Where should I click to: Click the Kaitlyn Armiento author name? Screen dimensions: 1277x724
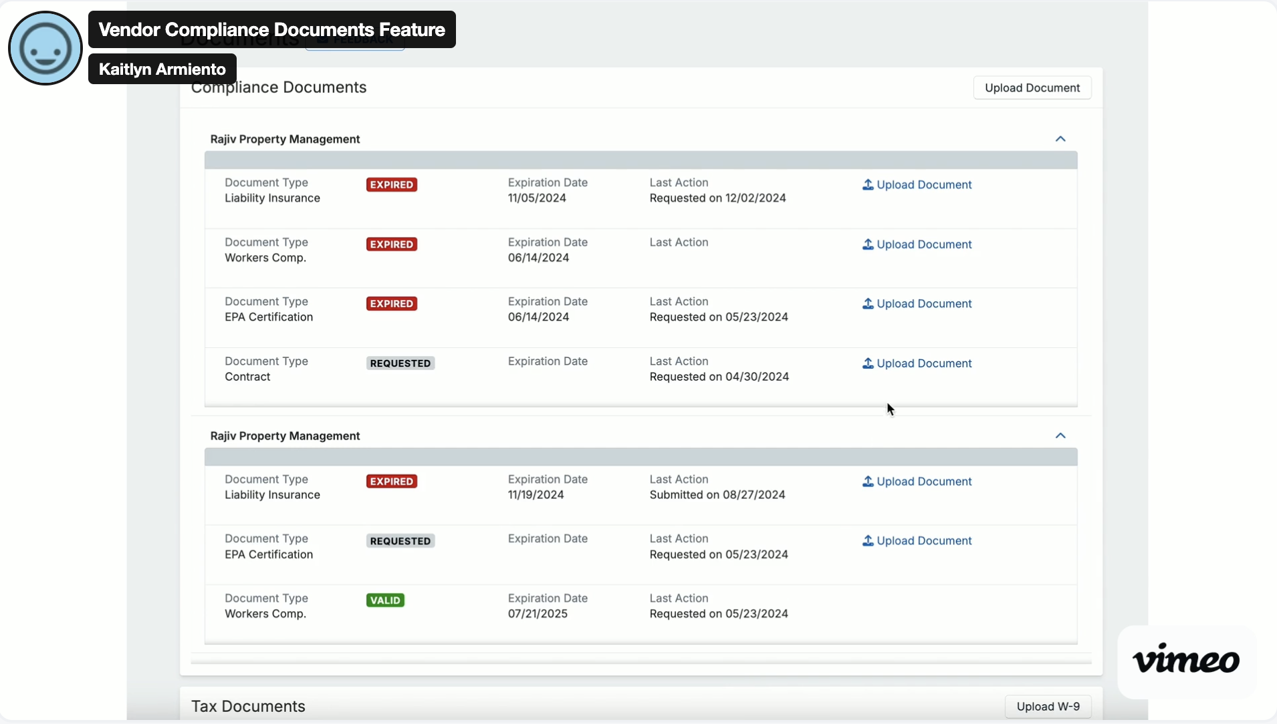coord(162,69)
